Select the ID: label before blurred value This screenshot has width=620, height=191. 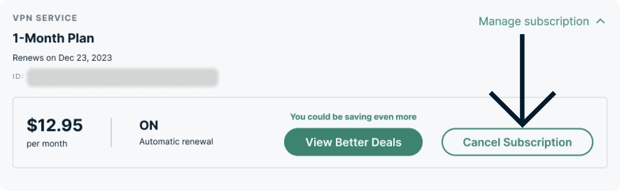point(18,76)
